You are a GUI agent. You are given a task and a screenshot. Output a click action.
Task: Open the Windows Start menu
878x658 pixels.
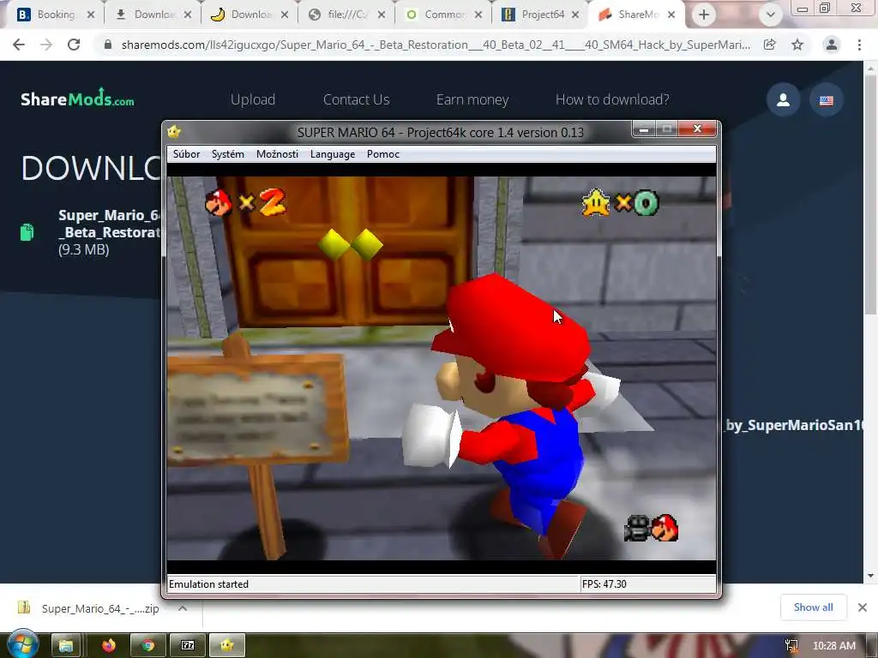(x=22, y=644)
